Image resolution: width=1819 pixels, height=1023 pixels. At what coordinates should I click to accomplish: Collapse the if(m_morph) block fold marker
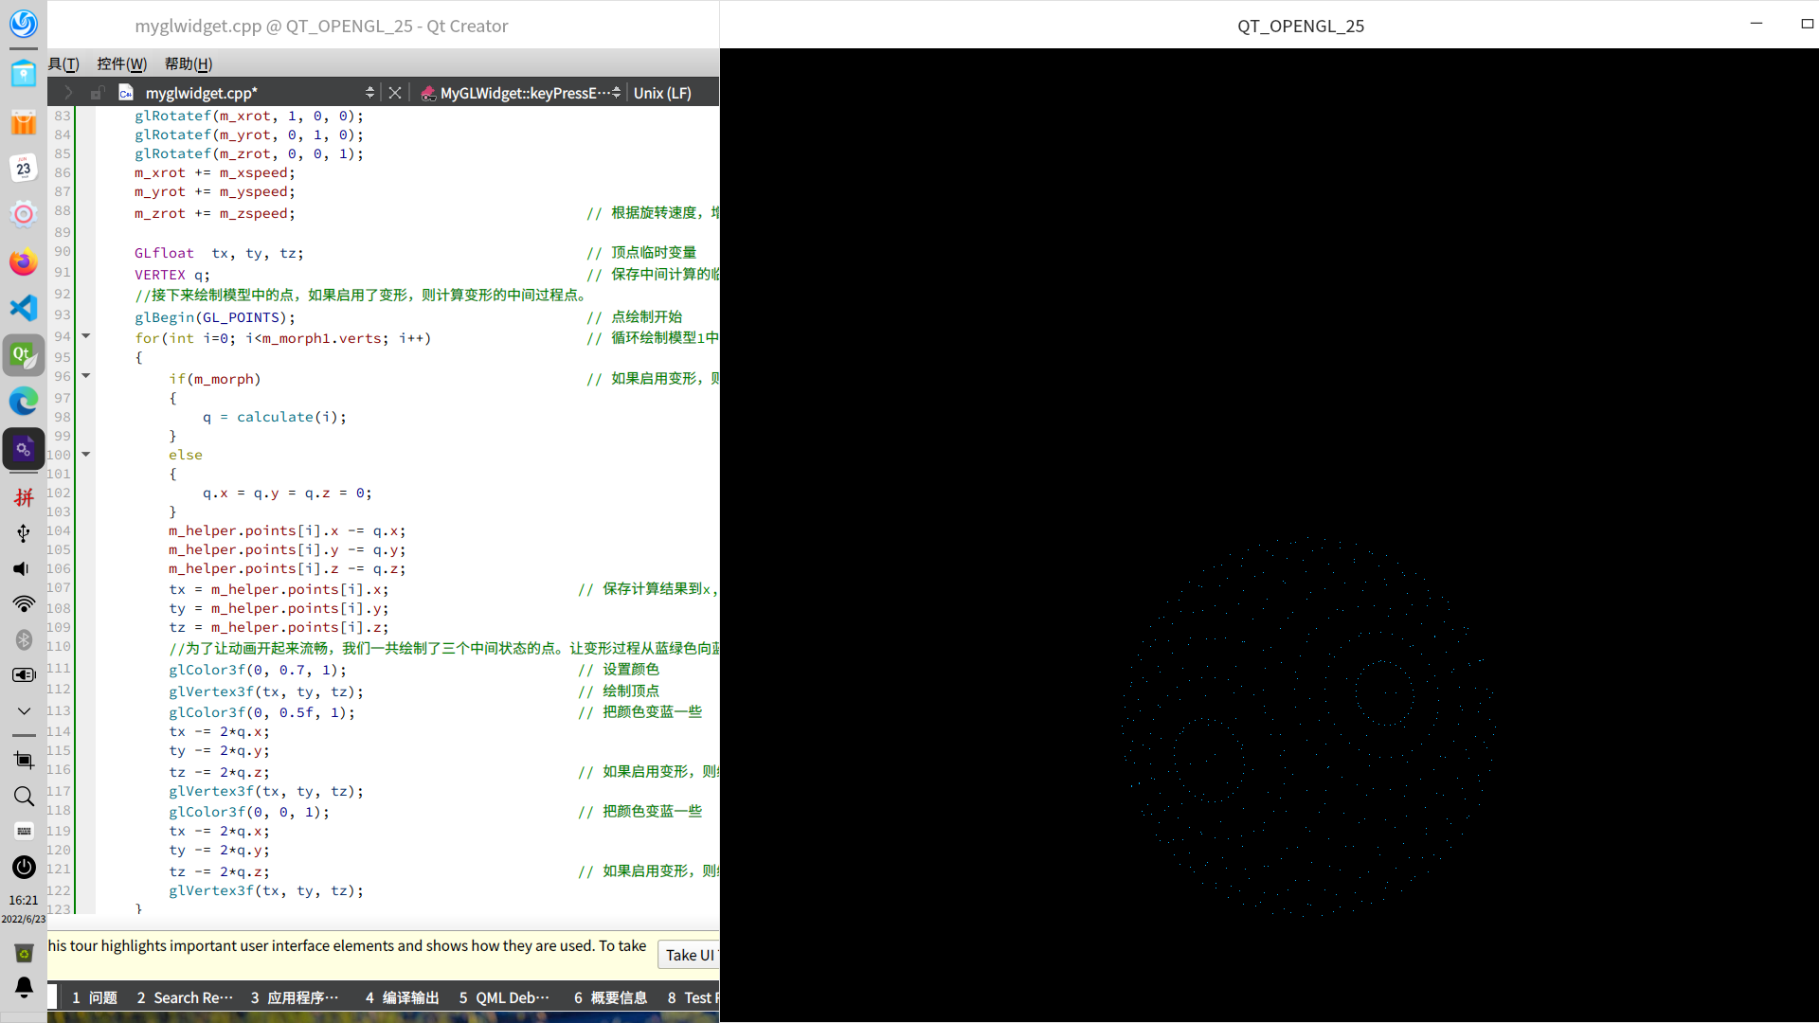tap(86, 377)
